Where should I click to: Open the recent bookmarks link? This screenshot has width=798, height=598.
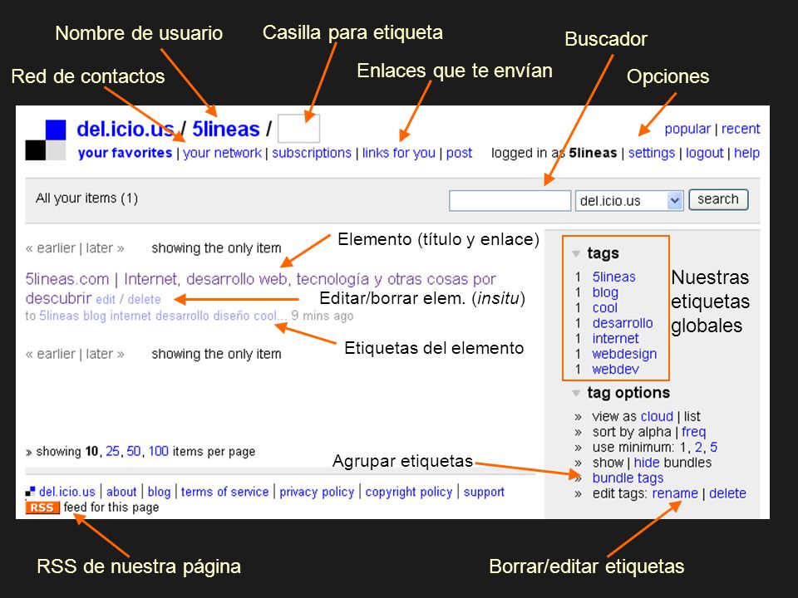[x=741, y=130]
